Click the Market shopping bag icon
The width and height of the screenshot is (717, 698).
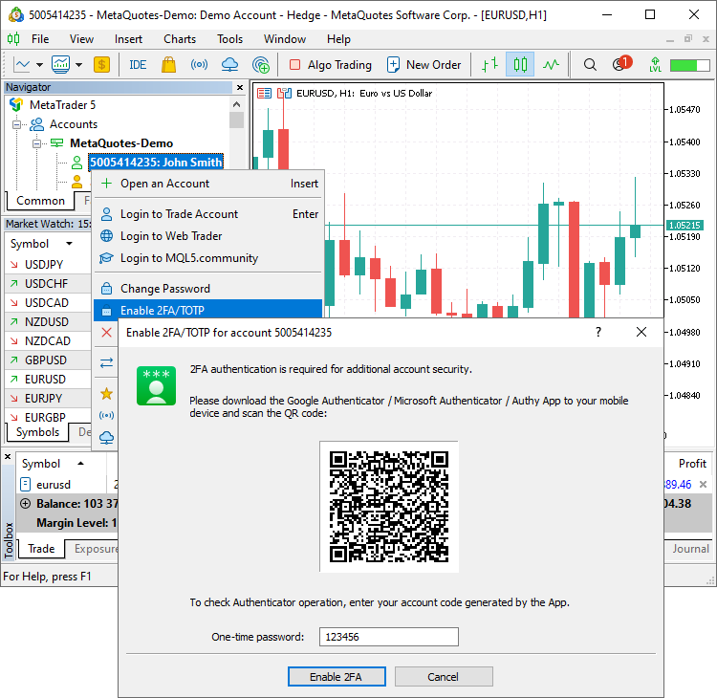(168, 65)
